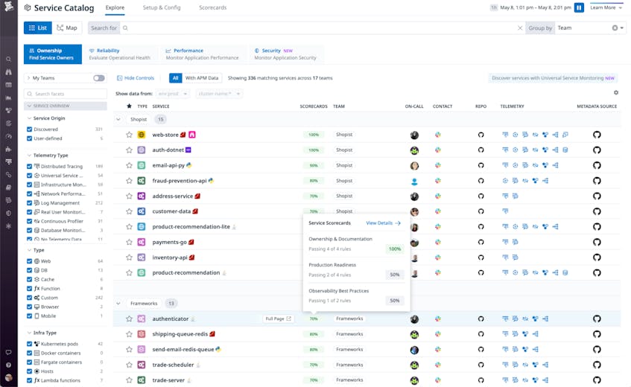This screenshot has width=631, height=387.
Task: Collapse the Shopist team group
Action: click(118, 119)
